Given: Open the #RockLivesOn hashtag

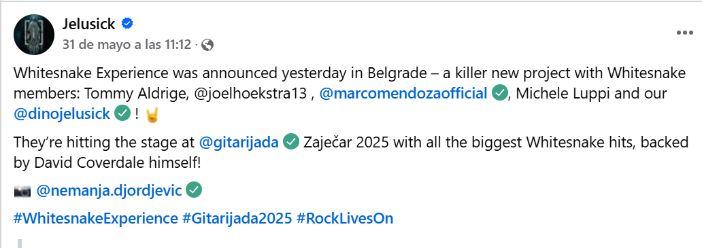Looking at the screenshot, I should (345, 219).
